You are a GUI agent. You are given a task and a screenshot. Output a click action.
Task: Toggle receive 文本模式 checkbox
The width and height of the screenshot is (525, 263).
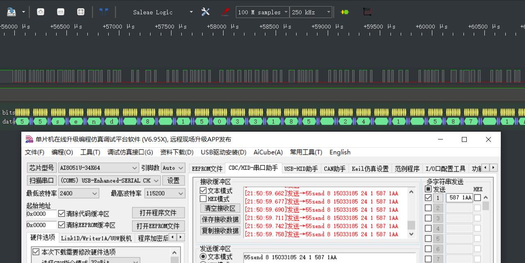(x=203, y=191)
